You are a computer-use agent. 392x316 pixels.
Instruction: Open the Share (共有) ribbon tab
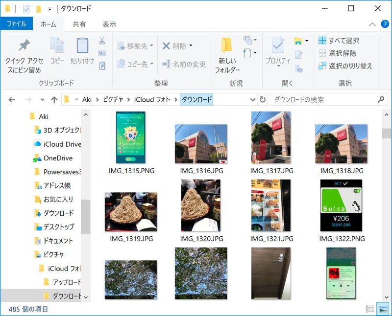(x=79, y=24)
